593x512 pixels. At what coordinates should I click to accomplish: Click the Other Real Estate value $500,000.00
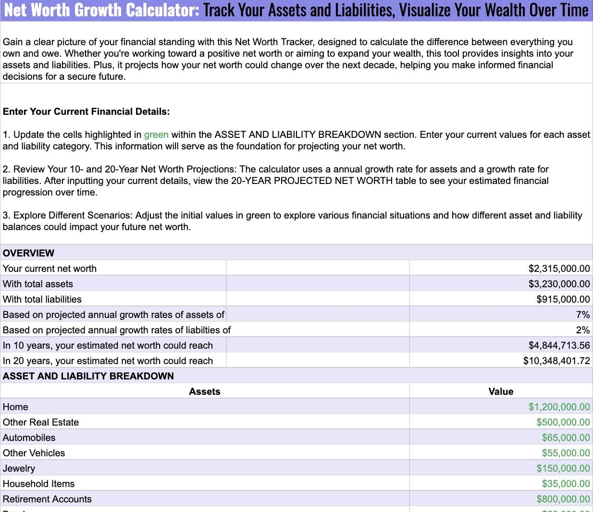(x=563, y=422)
